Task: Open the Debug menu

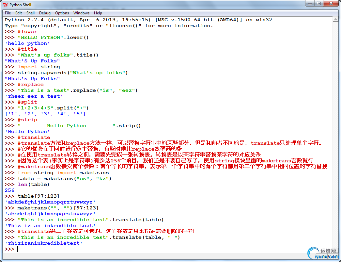Action: 45,13
